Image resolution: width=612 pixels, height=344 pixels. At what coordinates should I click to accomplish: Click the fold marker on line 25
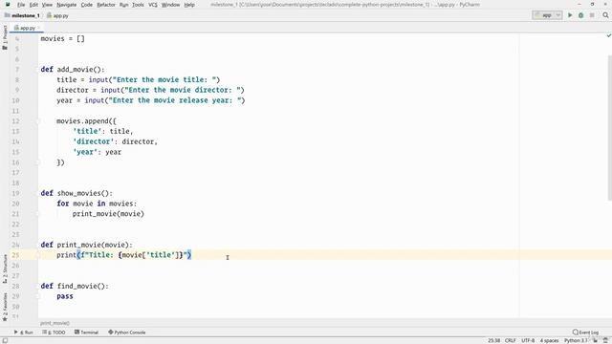(x=38, y=255)
